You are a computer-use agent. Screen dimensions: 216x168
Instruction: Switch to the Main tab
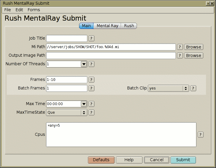tap(86, 26)
